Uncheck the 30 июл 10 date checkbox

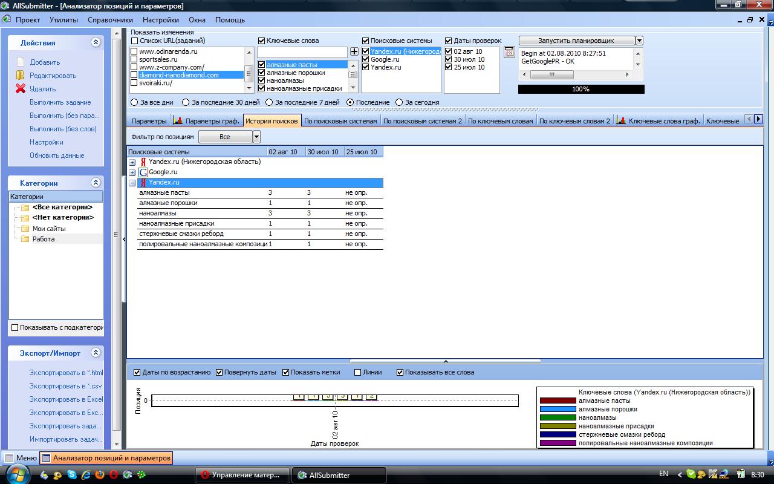pos(449,59)
